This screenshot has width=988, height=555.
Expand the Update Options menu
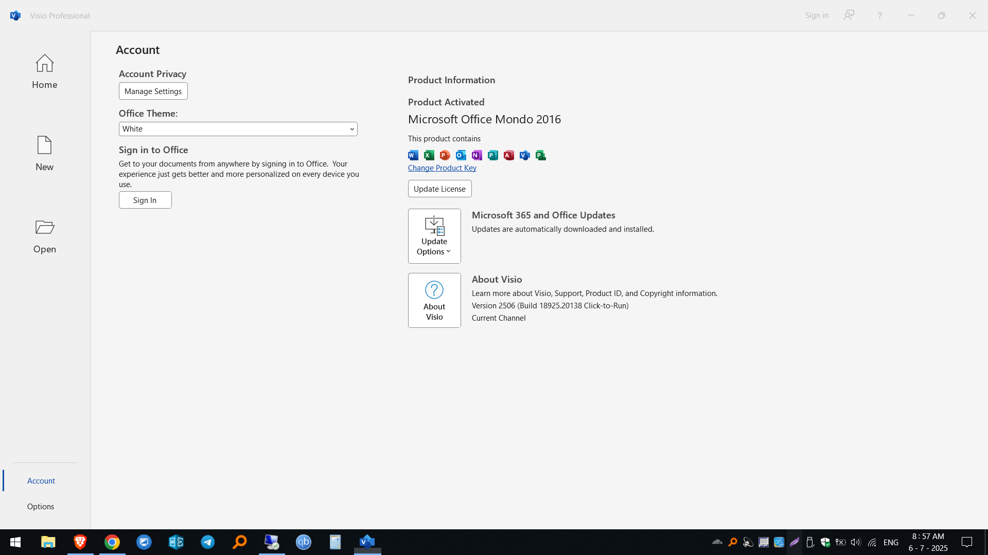tap(434, 236)
